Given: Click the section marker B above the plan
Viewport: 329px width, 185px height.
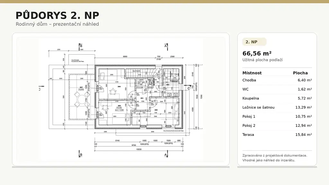Looking at the screenshot, I should click(x=81, y=46).
